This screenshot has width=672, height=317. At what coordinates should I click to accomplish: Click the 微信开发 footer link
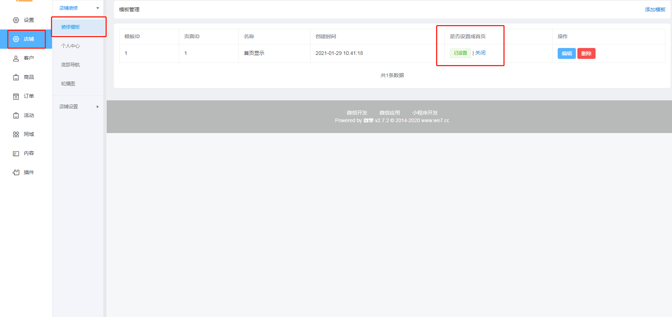[357, 113]
